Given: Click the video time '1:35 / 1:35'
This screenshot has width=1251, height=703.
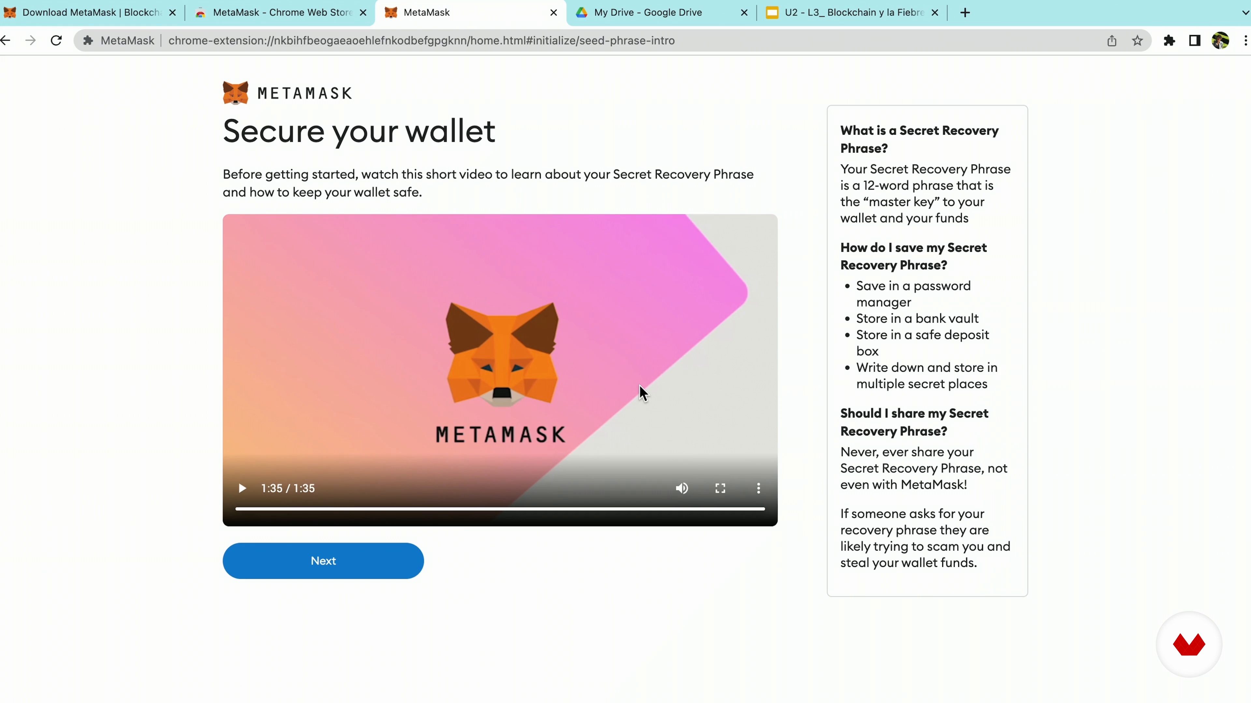Looking at the screenshot, I should tap(288, 488).
